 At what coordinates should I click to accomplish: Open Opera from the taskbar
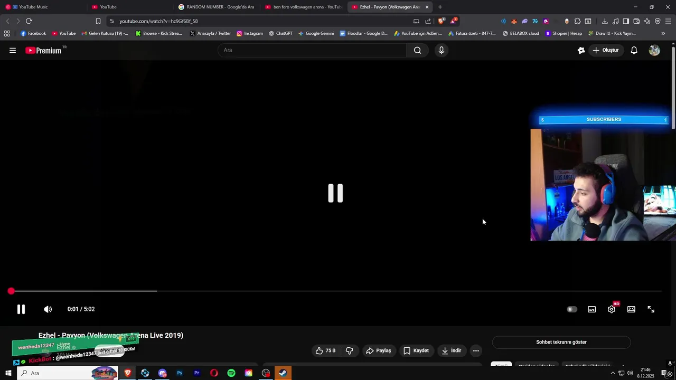[x=214, y=373]
